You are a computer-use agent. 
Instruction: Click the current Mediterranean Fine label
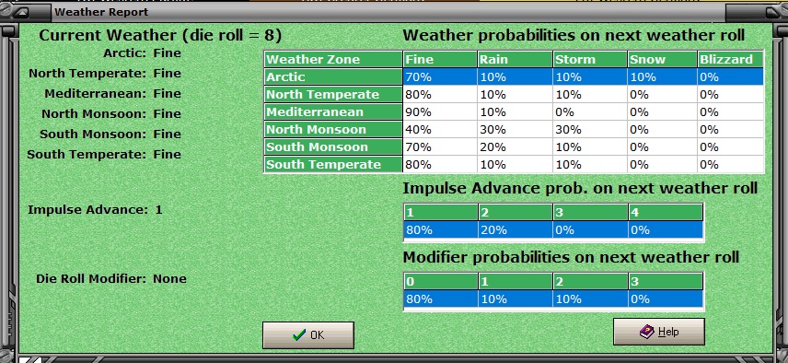(x=112, y=94)
